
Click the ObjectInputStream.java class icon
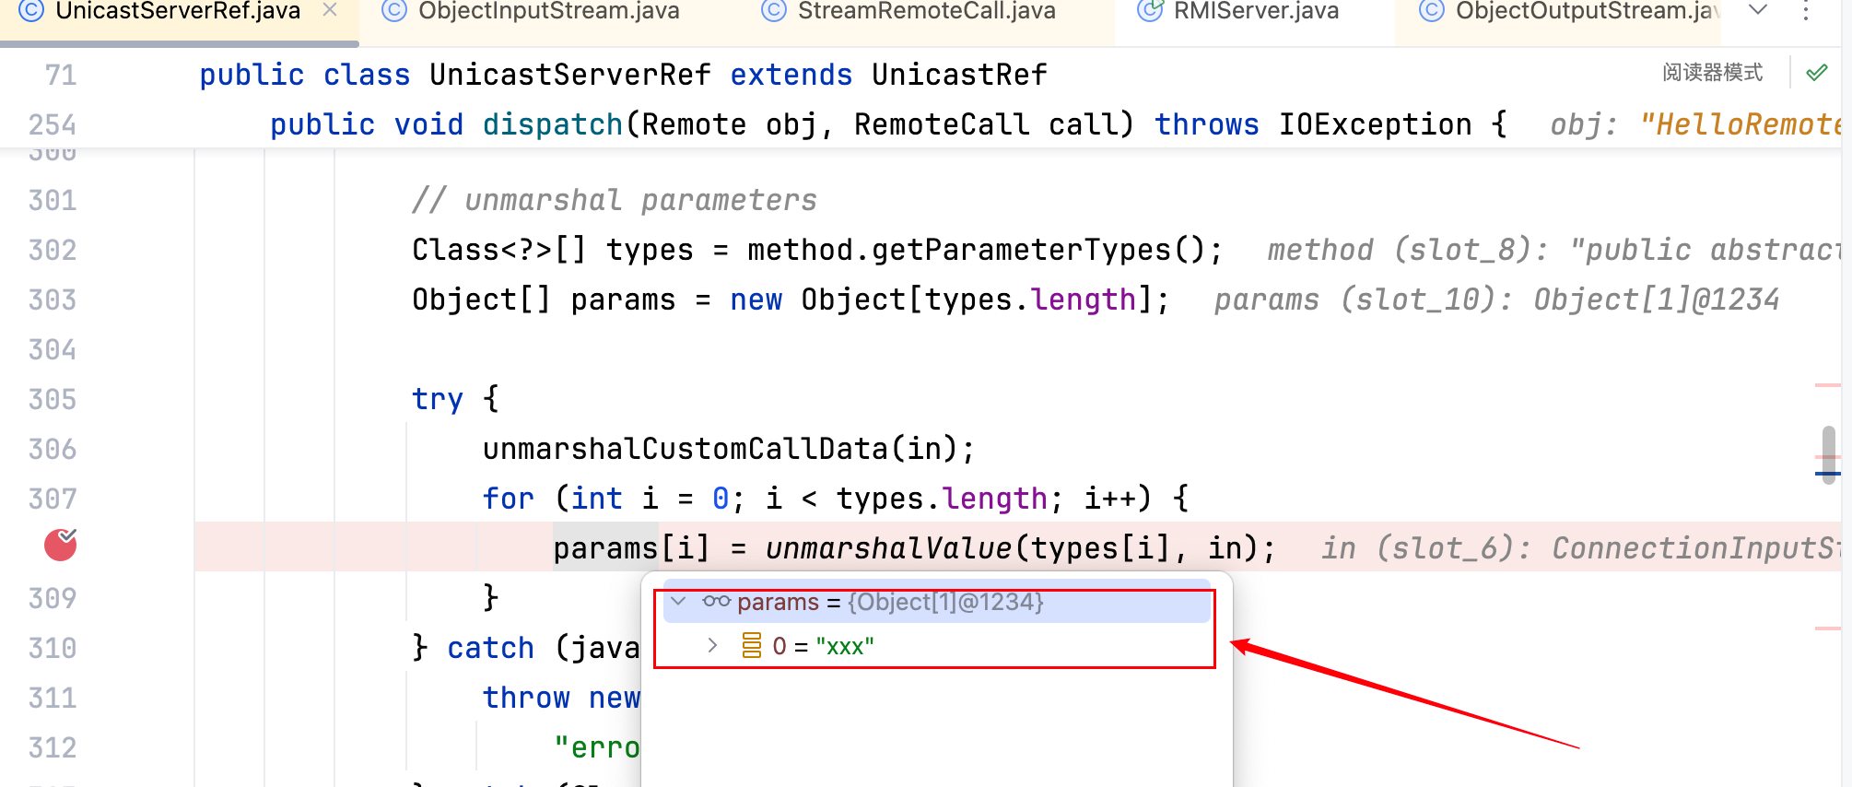click(394, 11)
